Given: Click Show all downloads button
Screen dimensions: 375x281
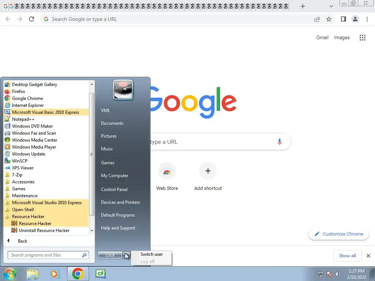Looking at the screenshot, I should (x=347, y=256).
